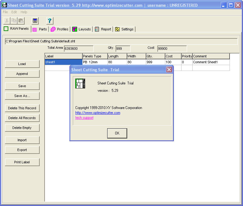
Task: Click the Save button
Action: coord(22,86)
